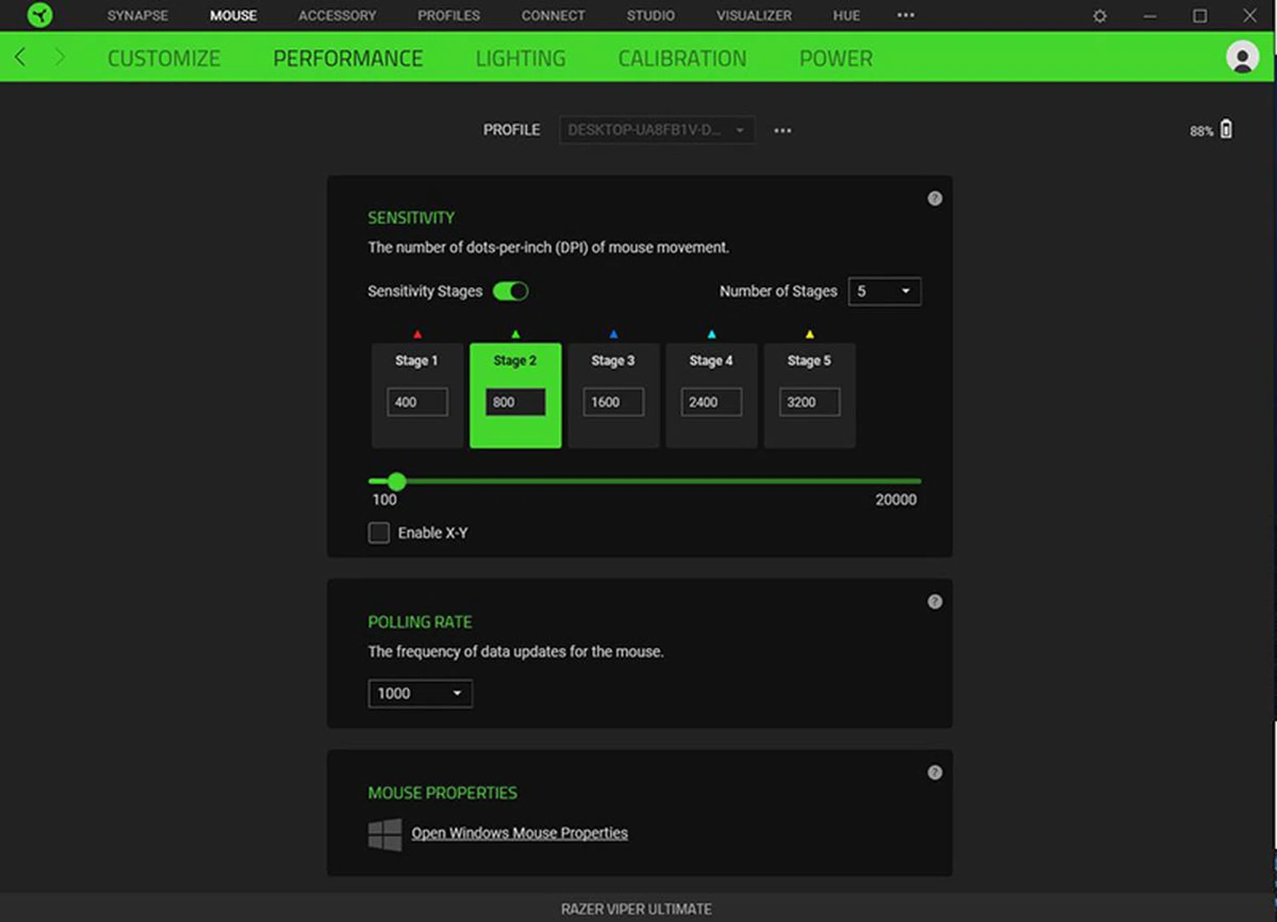Click the battery status icon

[x=1226, y=129]
